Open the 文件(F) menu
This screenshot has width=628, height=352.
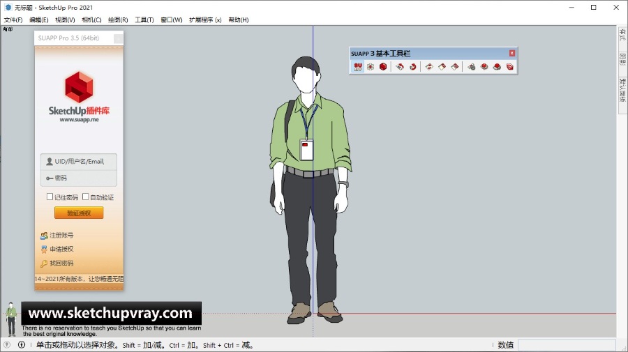(x=13, y=20)
